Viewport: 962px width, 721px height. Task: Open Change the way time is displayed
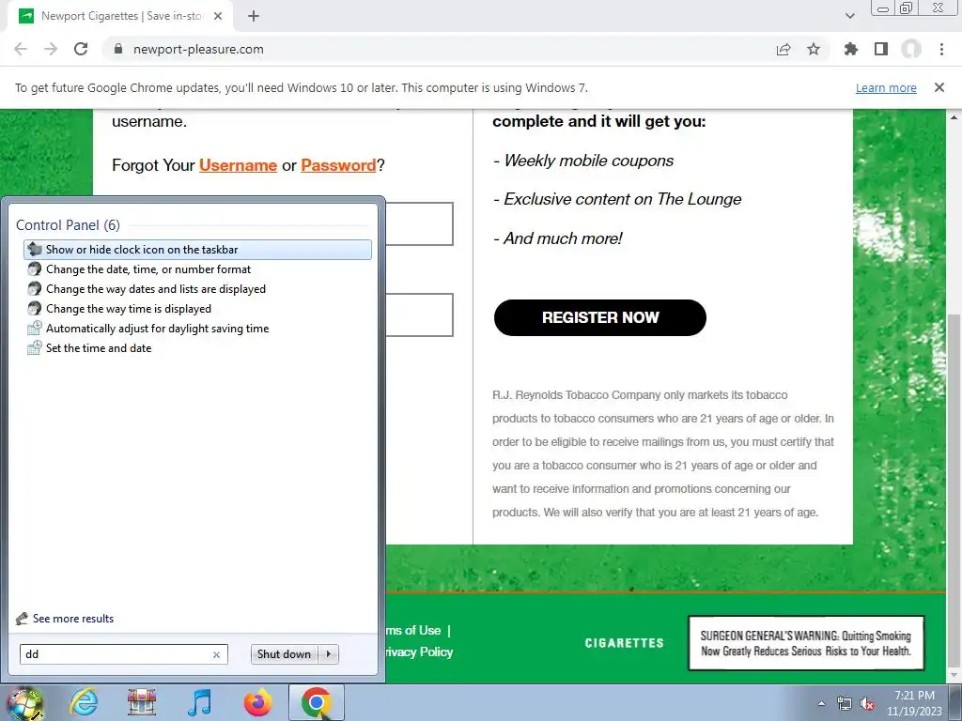(x=128, y=308)
